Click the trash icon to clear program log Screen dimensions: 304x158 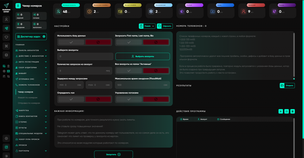coord(293,111)
